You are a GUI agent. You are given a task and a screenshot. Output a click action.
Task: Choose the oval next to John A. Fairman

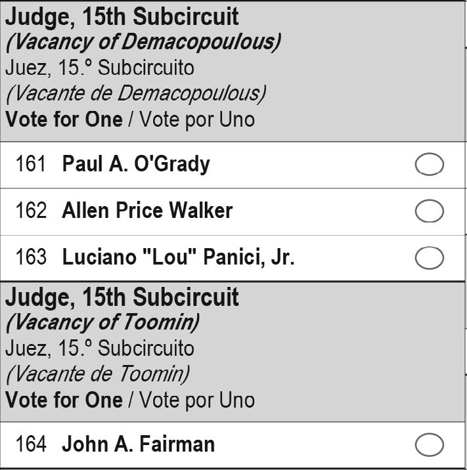[x=430, y=445]
